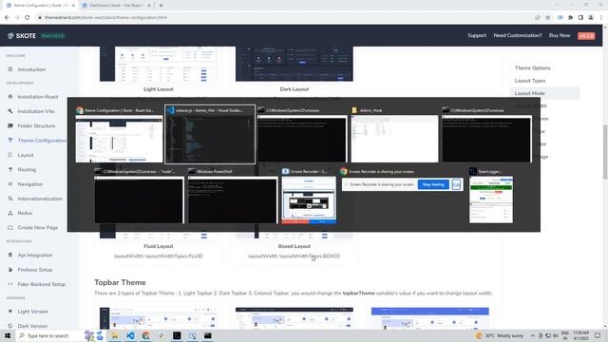
Task: Click the share page icon in address bar
Action: coord(537,17)
